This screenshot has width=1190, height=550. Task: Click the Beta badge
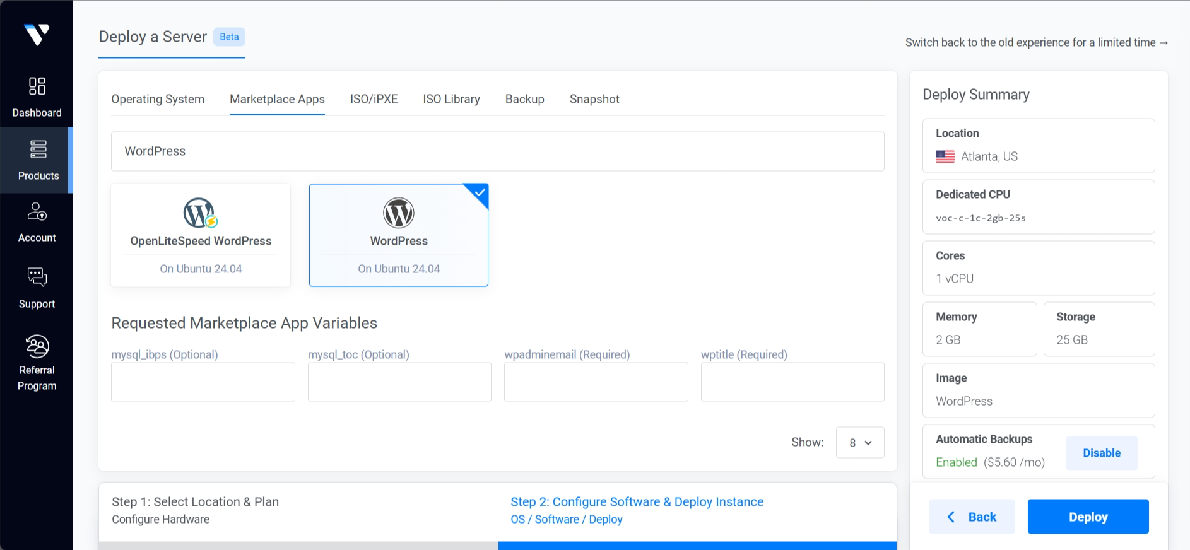[x=229, y=37]
